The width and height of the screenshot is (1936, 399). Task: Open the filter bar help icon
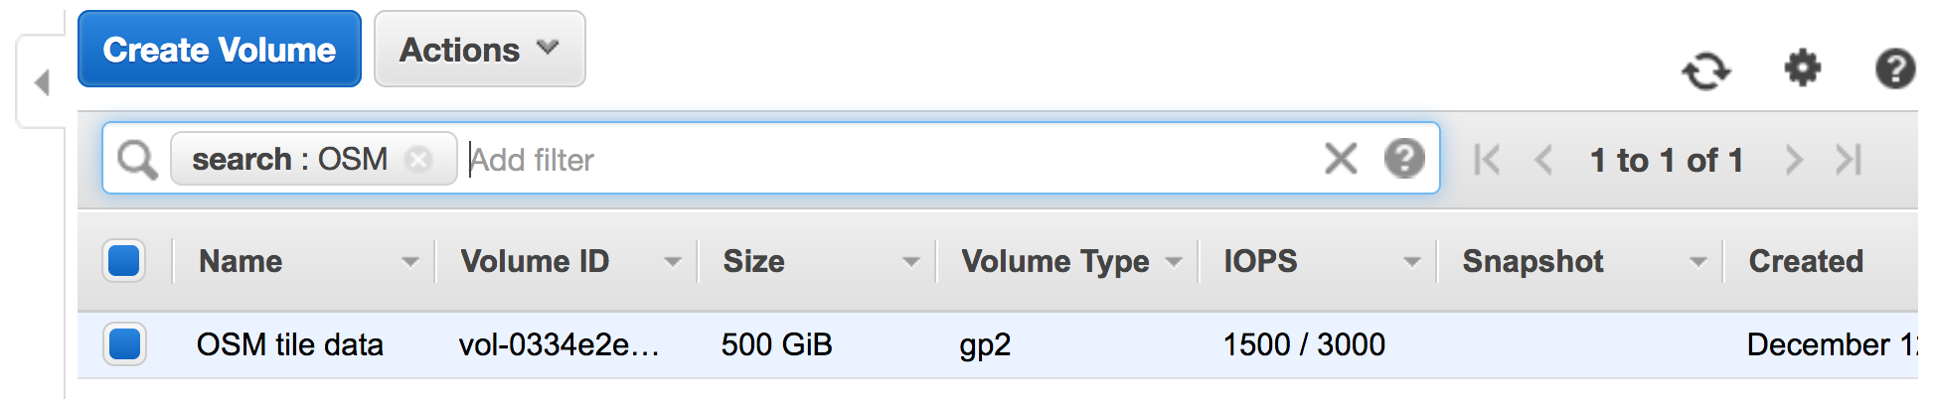tap(1404, 158)
